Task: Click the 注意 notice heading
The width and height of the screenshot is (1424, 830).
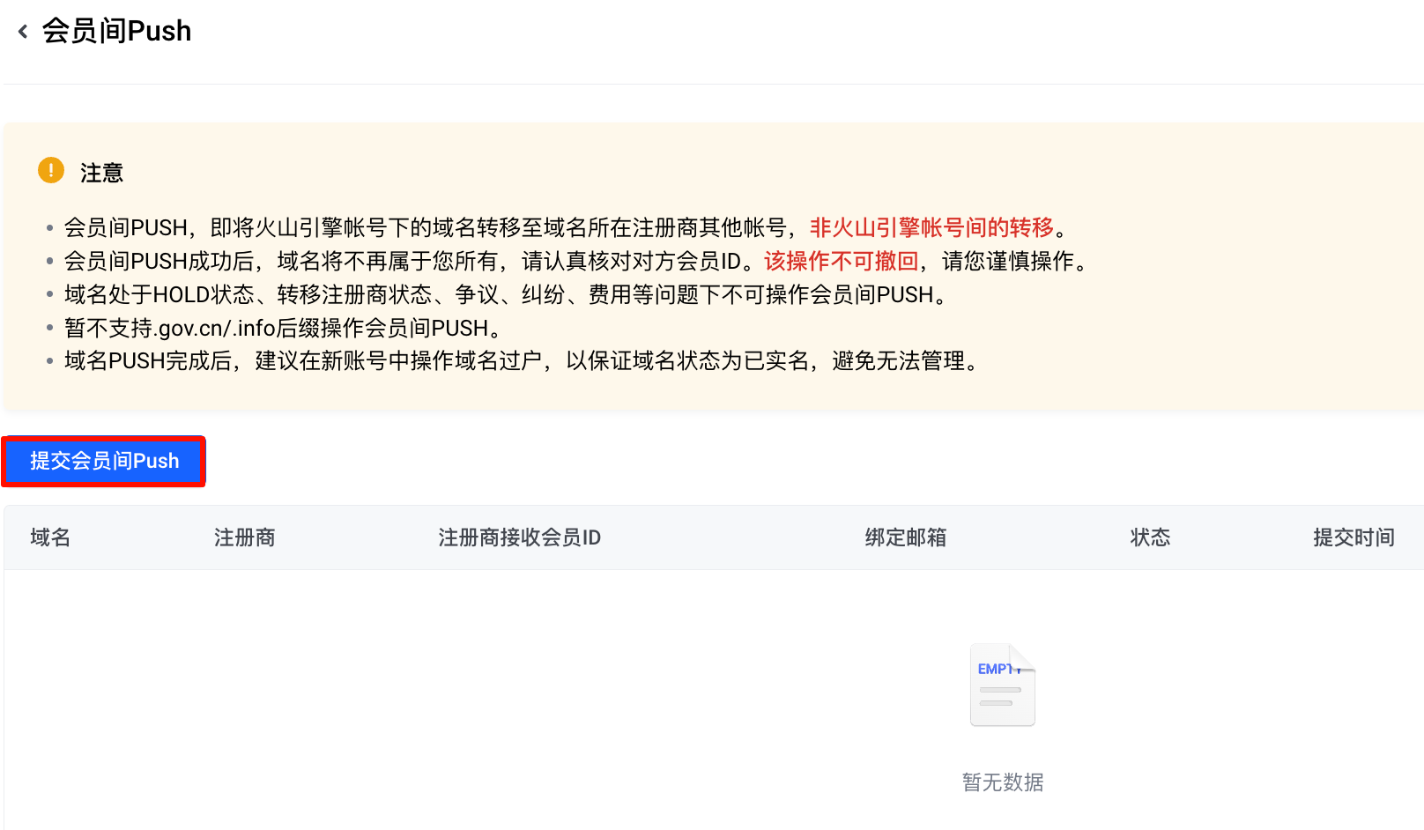Action: tap(101, 173)
